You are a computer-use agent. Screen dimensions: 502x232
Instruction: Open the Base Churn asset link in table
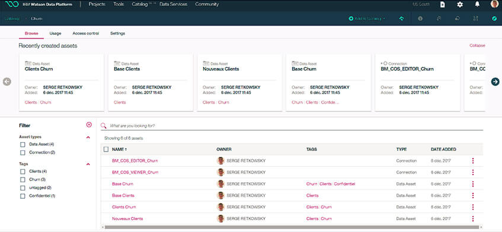123,183
